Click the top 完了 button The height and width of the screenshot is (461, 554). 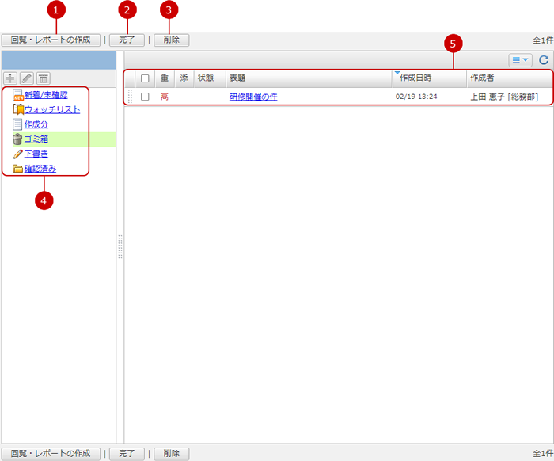127,40
